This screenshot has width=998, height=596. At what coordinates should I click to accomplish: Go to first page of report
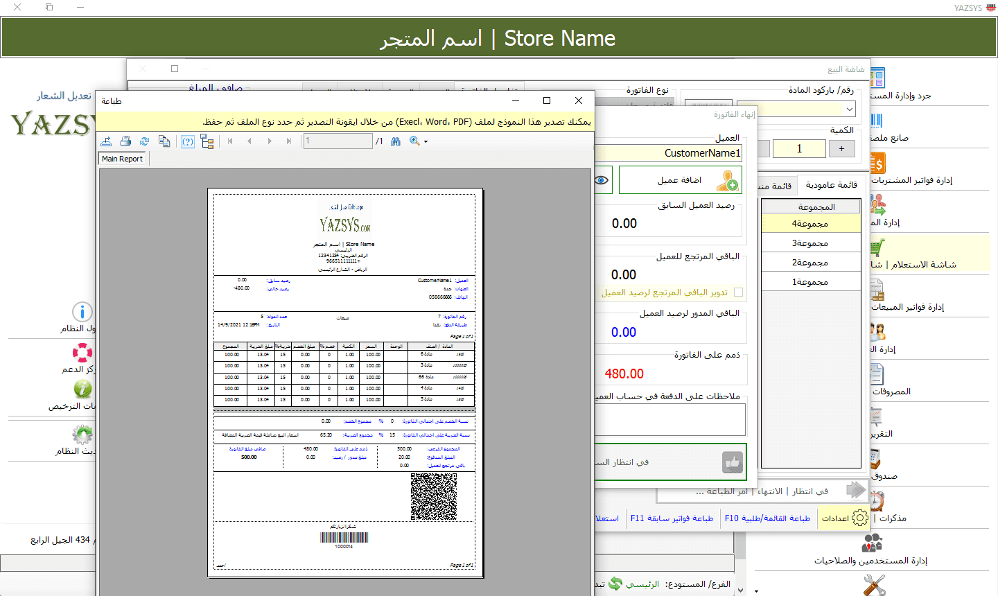[230, 141]
